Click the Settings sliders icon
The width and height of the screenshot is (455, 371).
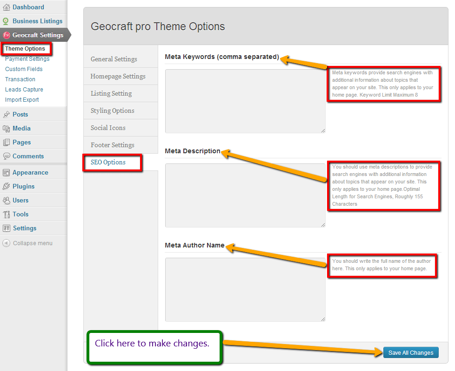coord(6,228)
